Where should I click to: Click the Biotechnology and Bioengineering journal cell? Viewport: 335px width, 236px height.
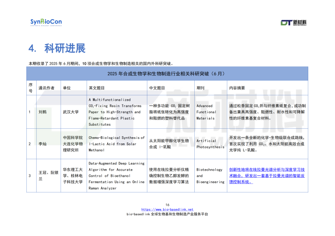coord(210,175)
